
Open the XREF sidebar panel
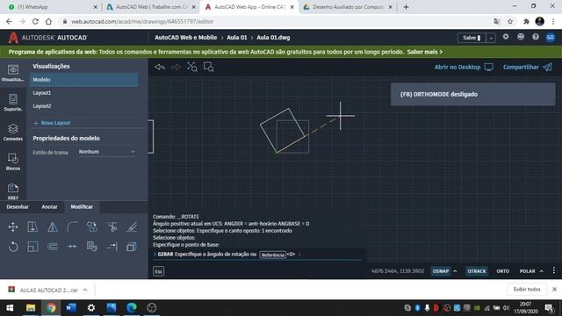[13, 191]
